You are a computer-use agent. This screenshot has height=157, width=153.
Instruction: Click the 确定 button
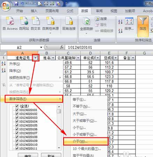[x=28, y=155]
